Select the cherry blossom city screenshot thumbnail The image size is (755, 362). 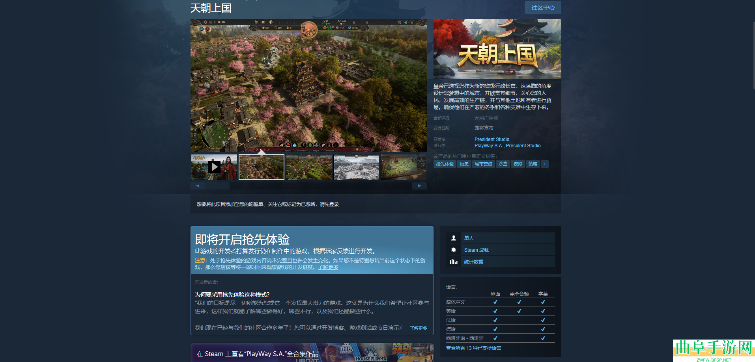point(262,167)
